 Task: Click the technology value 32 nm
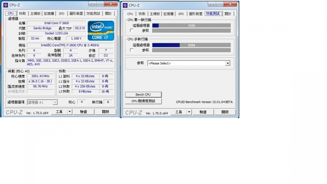[35, 38]
